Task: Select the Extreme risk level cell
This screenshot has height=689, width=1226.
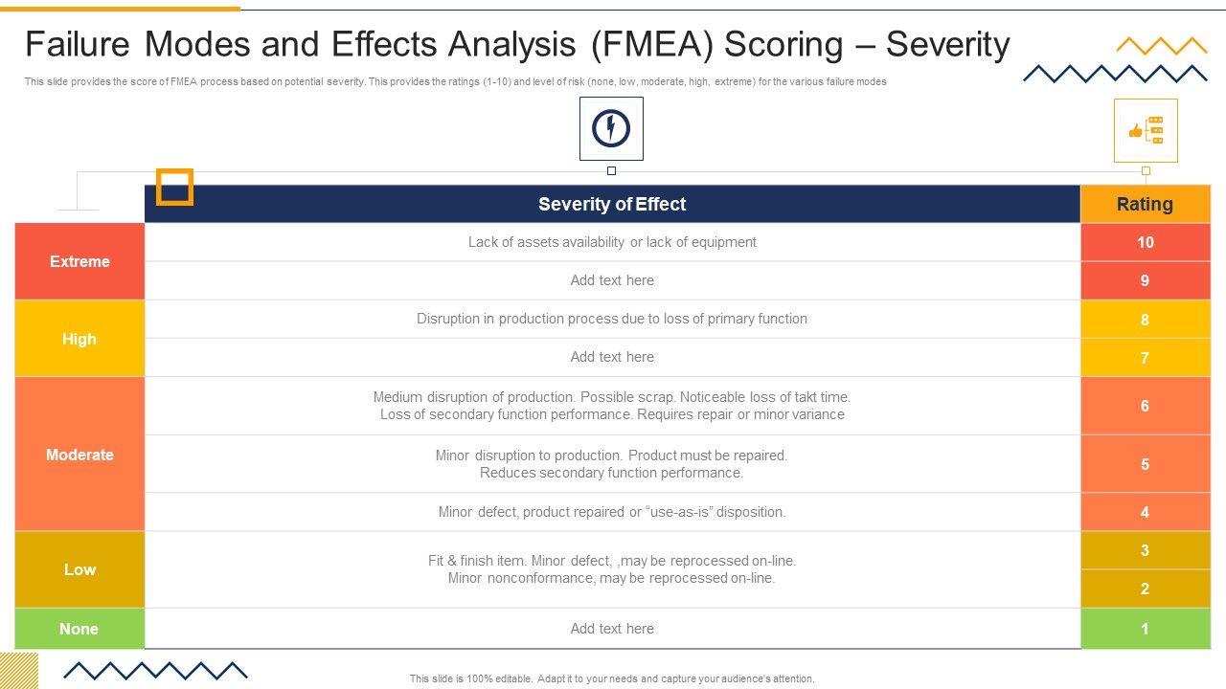Action: pyautogui.click(x=79, y=261)
